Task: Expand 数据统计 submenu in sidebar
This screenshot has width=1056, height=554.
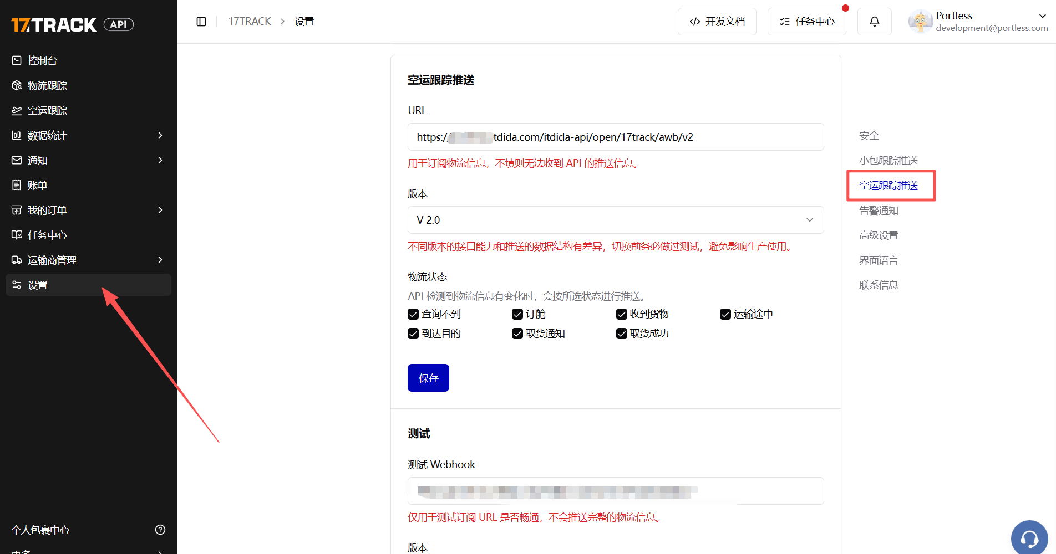Action: (88, 135)
